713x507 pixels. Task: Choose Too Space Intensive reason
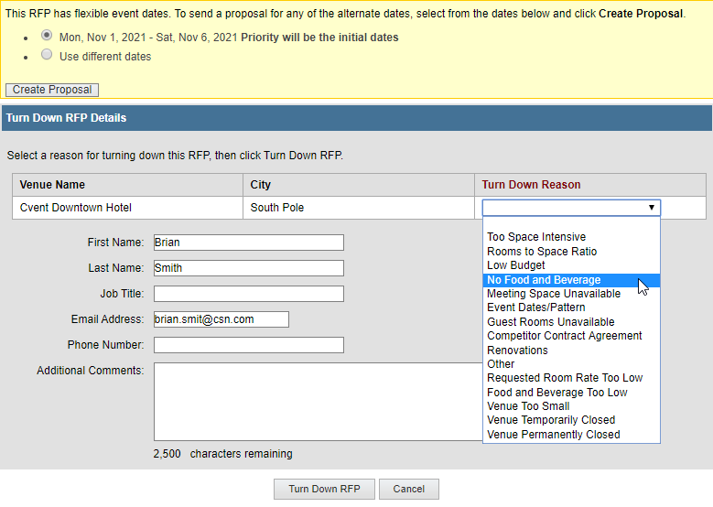[x=571, y=237]
